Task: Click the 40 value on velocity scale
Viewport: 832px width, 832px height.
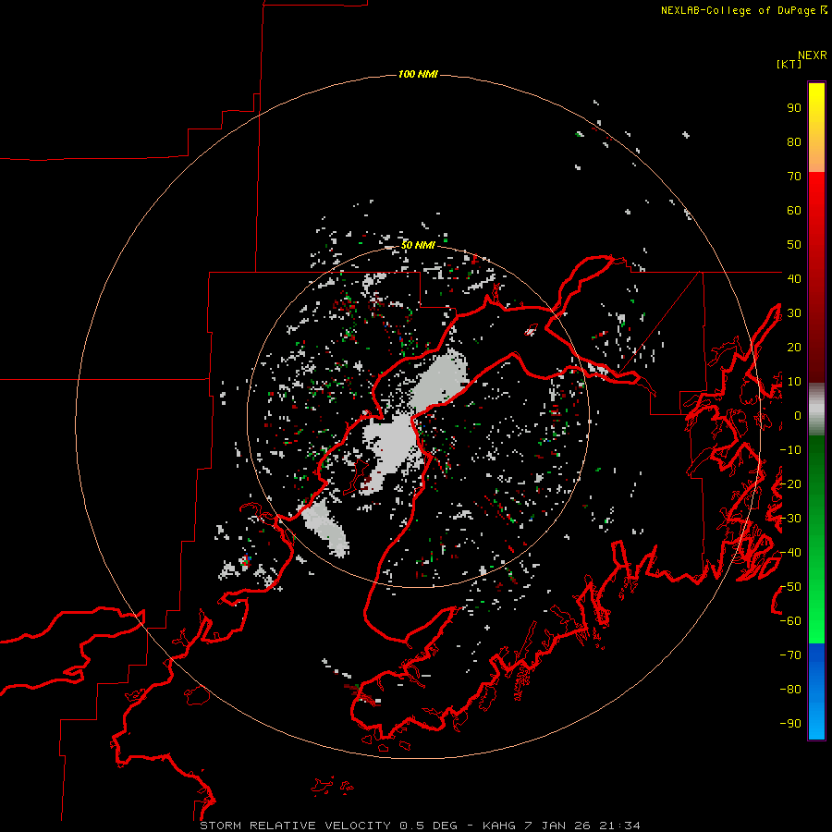Action: tap(794, 278)
